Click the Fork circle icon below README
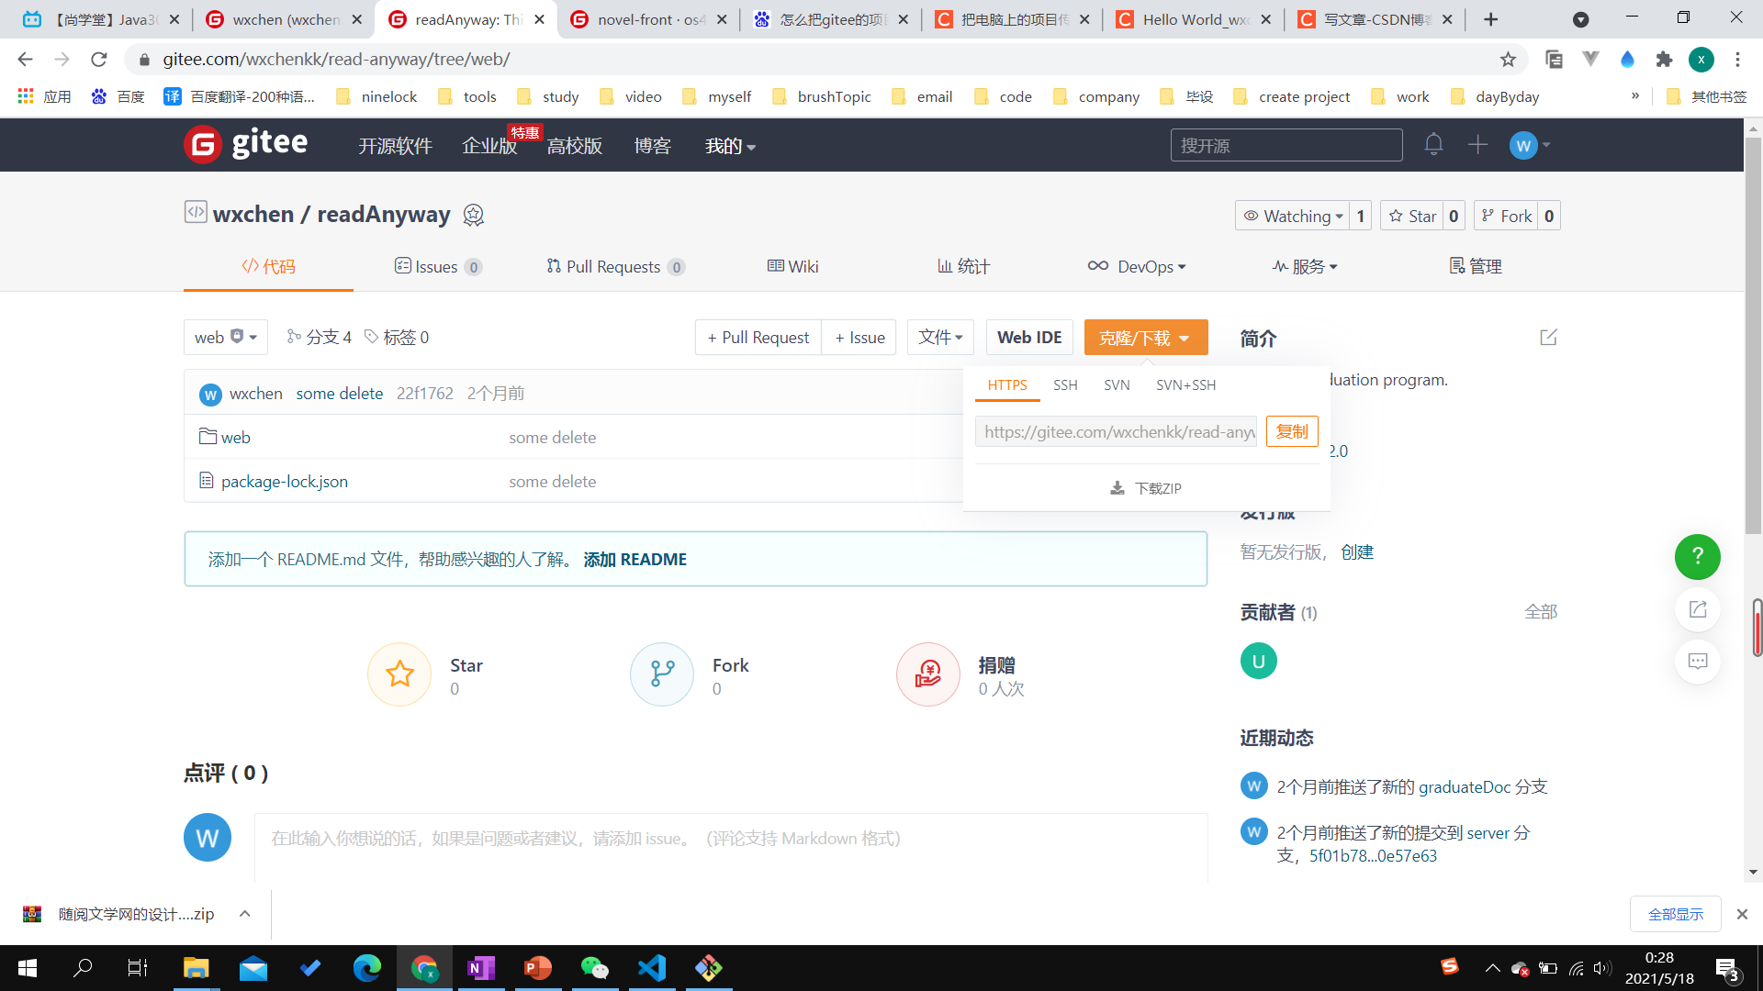 click(662, 674)
